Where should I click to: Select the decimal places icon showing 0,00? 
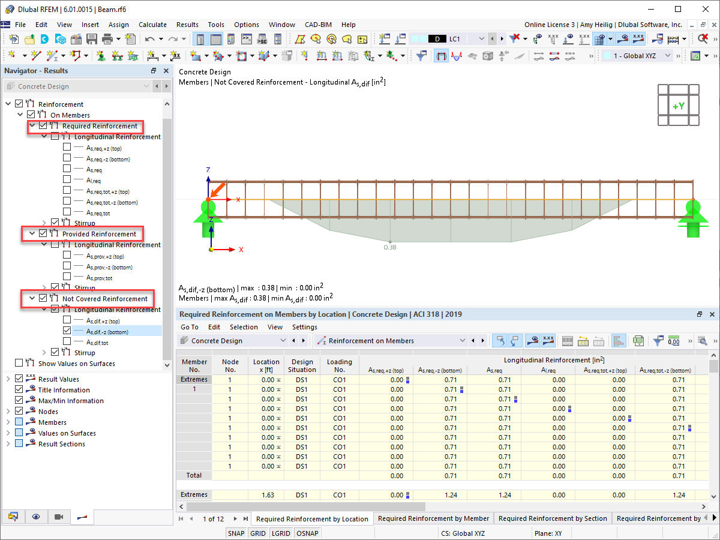[673, 340]
